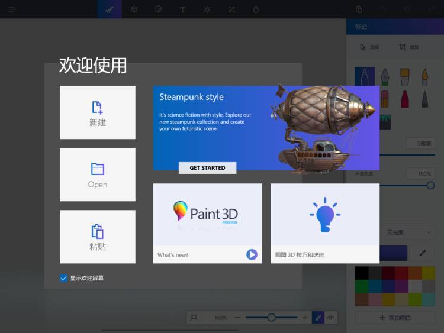Click the thickness field showing 5像素
Viewport: 444px width, 333px height.
coord(420,143)
